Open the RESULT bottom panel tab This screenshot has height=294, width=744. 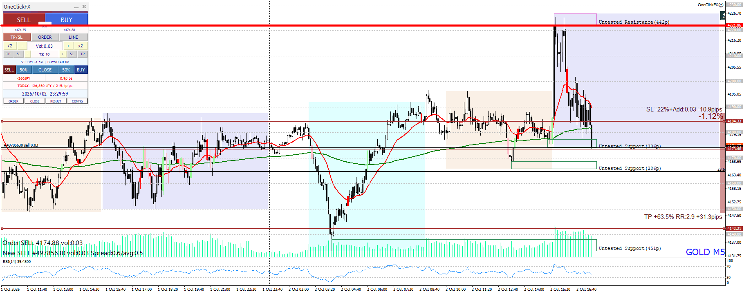[x=56, y=101]
